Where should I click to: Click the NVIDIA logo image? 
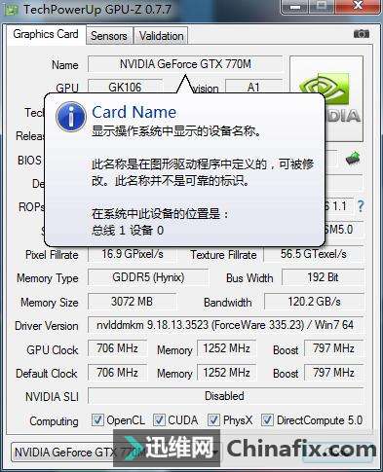pyautogui.click(x=326, y=98)
